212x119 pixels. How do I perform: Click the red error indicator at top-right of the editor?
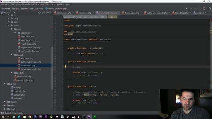tap(211, 20)
